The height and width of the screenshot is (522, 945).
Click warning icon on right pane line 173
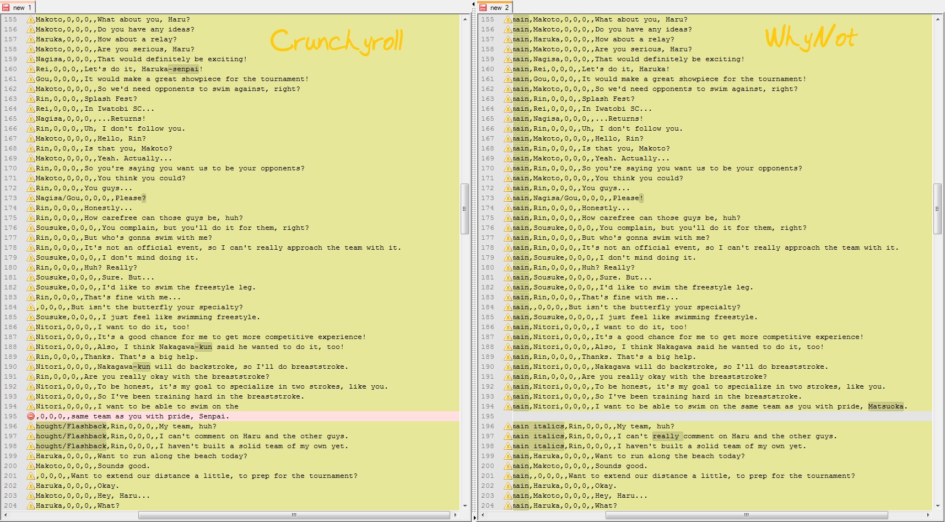[x=508, y=198]
